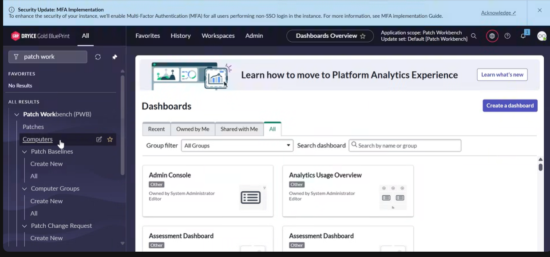
Task: Click the Admin Console list thumbnail
Action: (253, 197)
